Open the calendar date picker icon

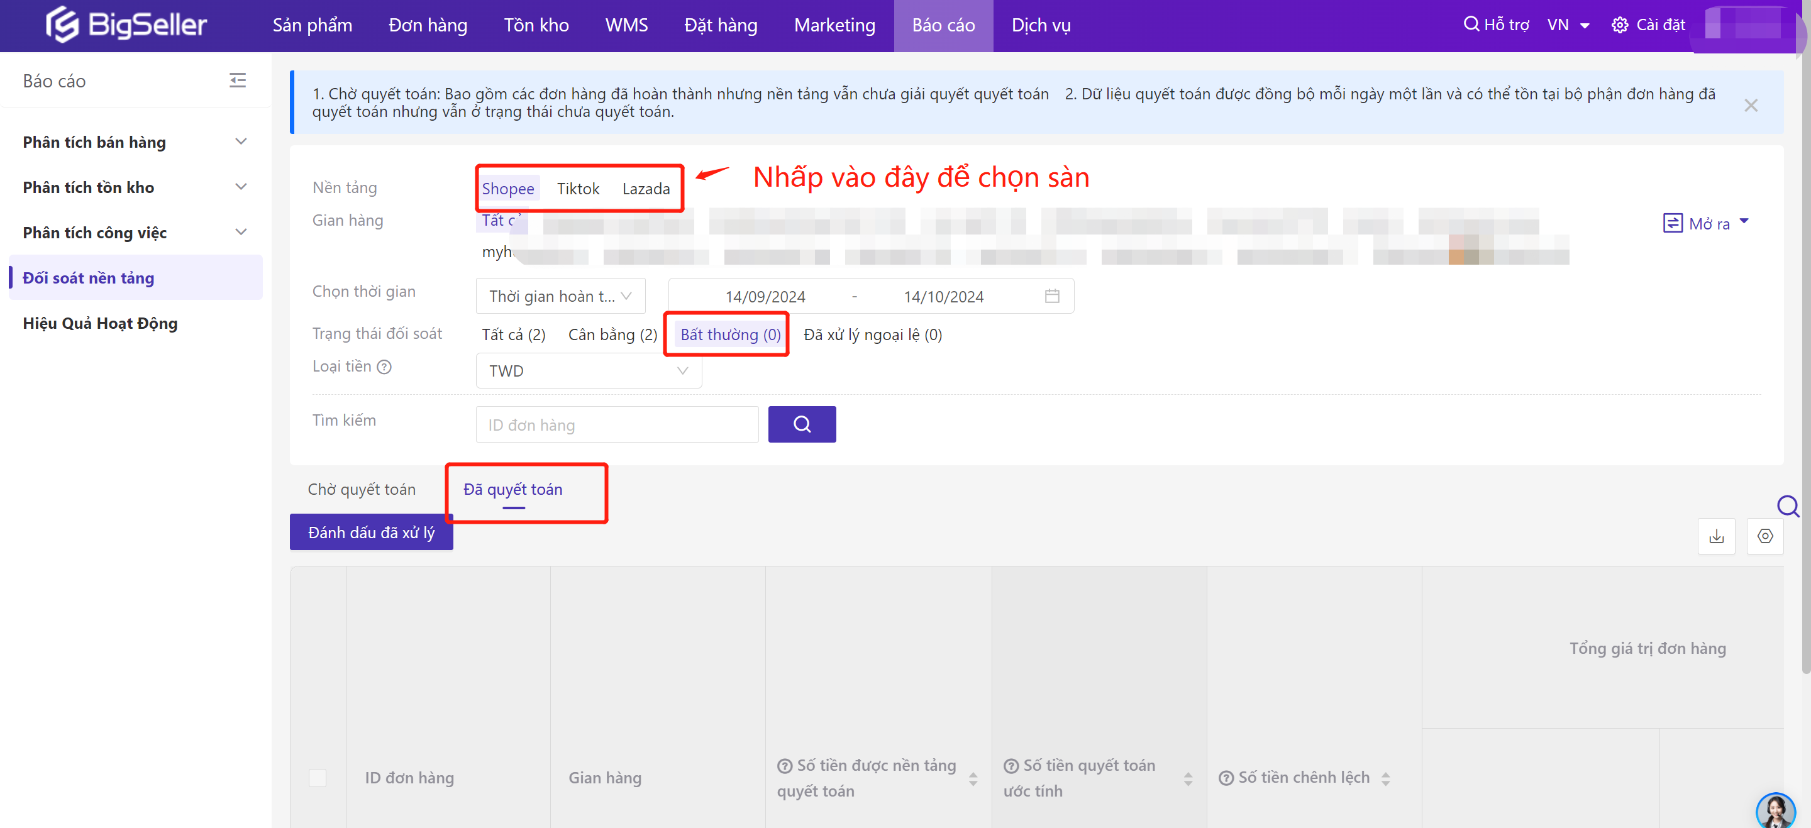(x=1051, y=296)
